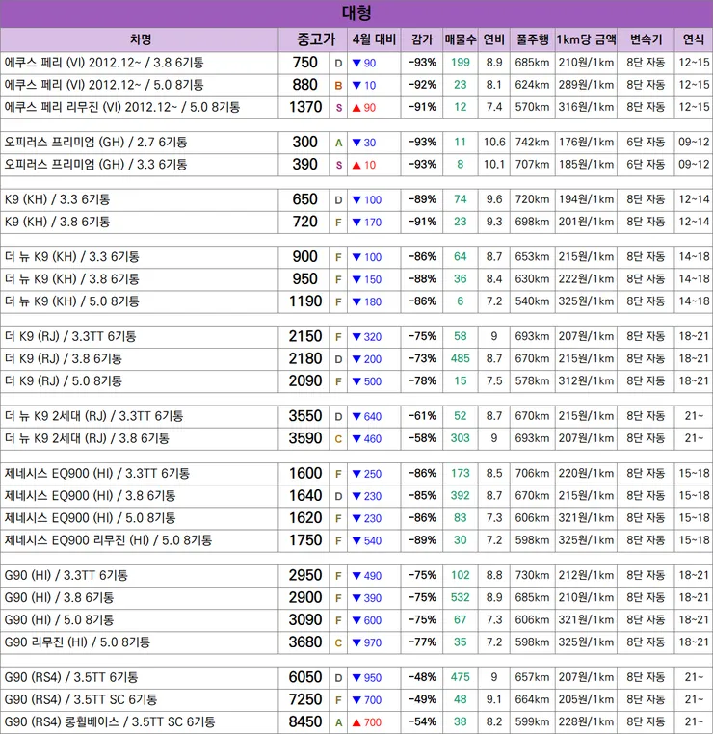Select the 4월 대비 column header

374,39
